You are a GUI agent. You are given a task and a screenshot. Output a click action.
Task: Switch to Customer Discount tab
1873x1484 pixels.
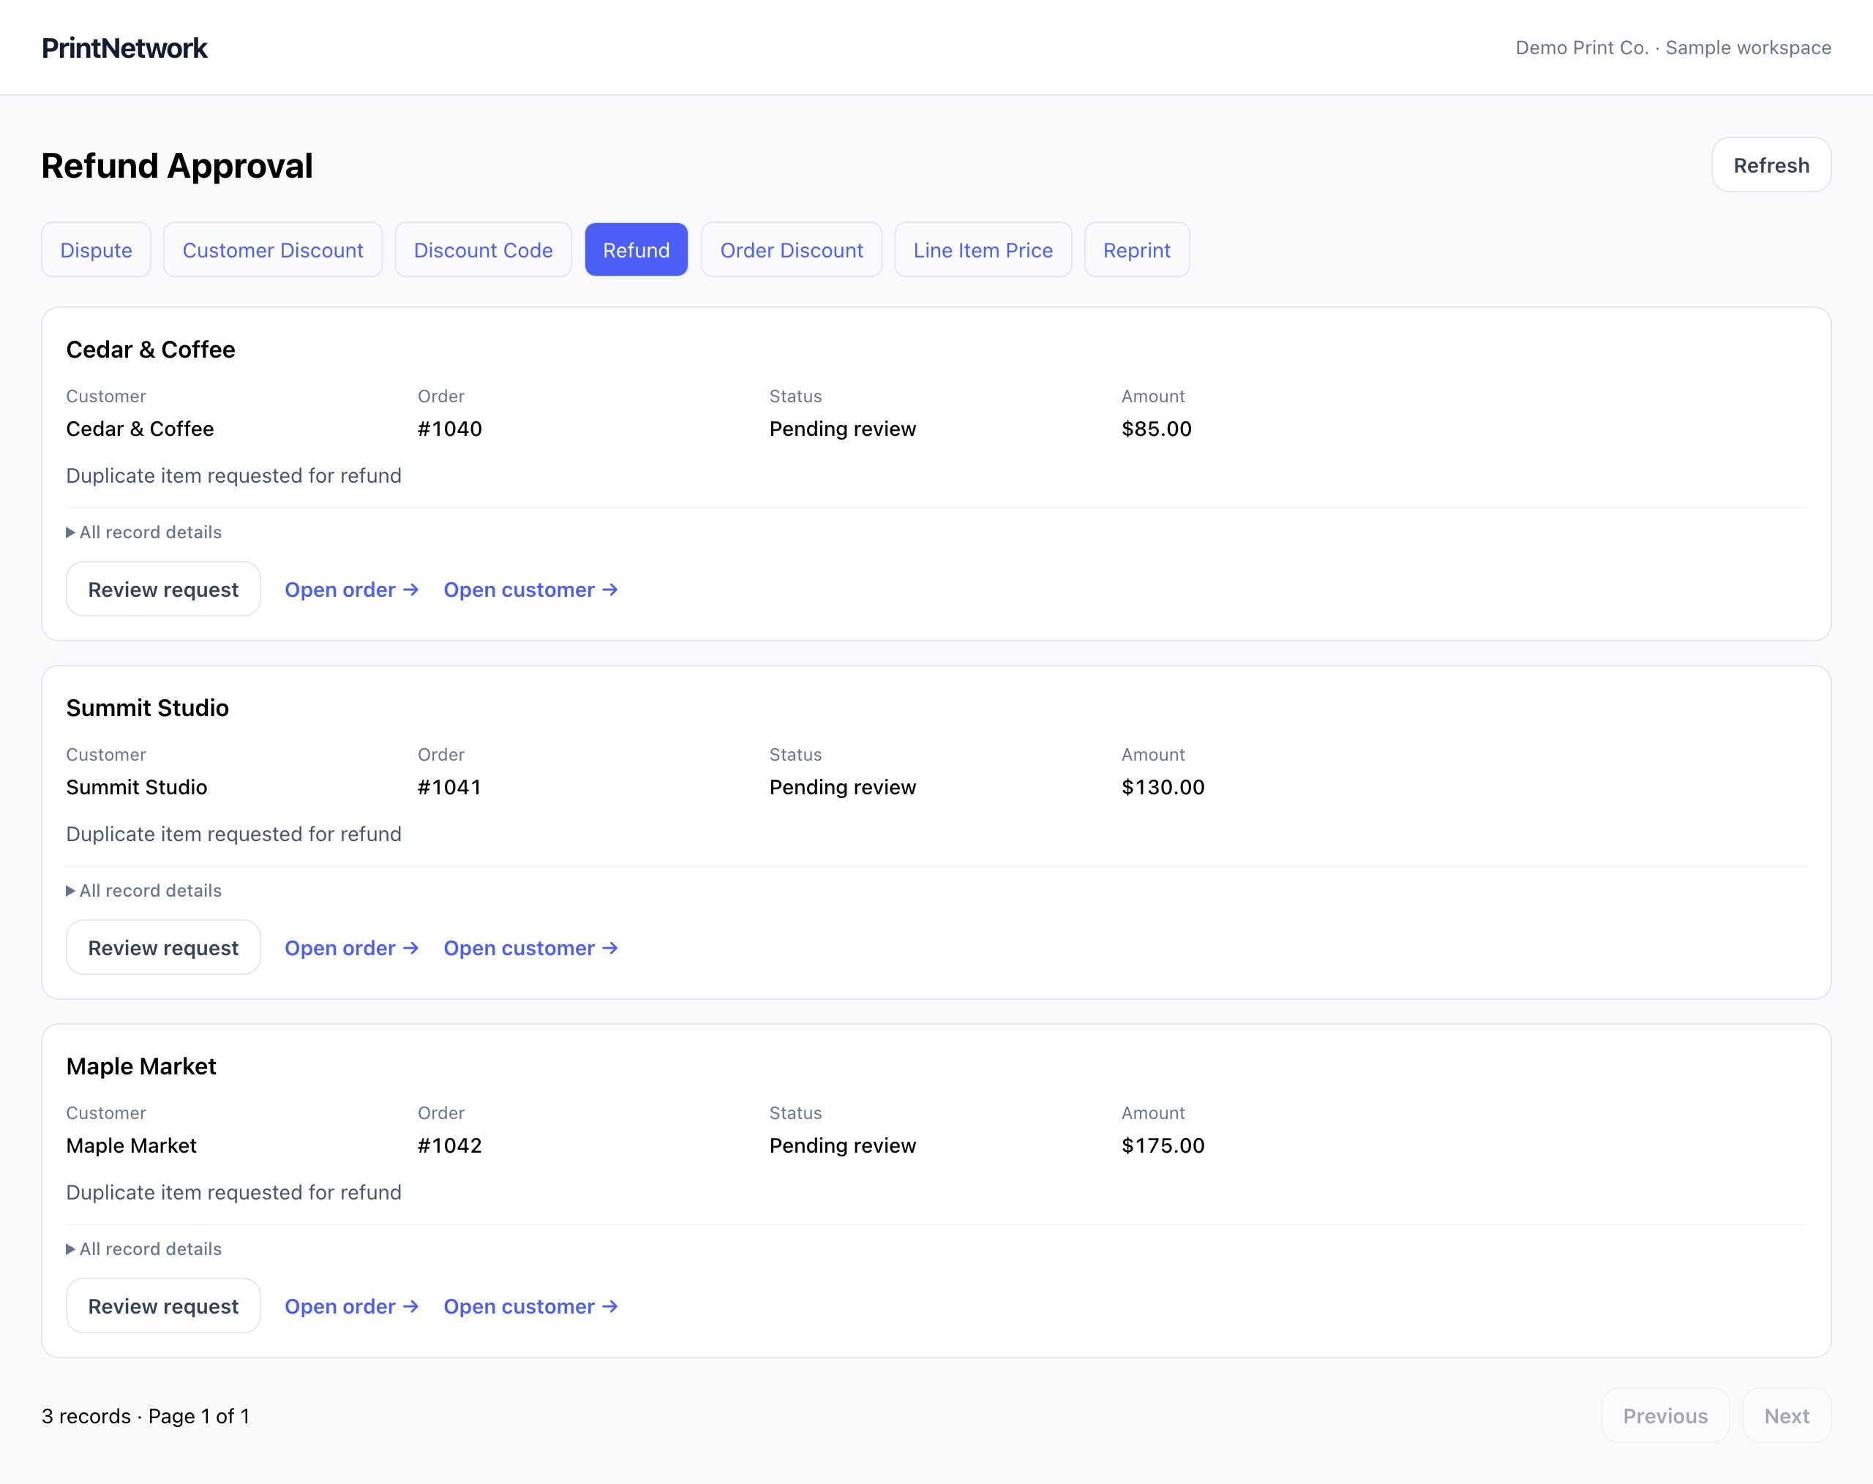[x=273, y=250]
